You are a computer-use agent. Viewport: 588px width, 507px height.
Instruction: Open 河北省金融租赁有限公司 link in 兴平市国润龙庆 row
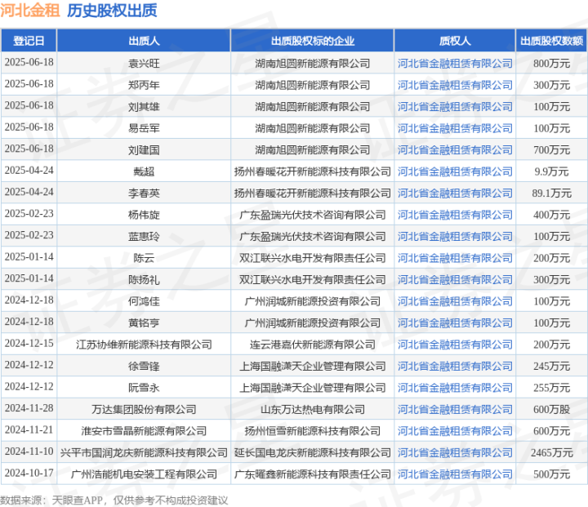tap(455, 452)
